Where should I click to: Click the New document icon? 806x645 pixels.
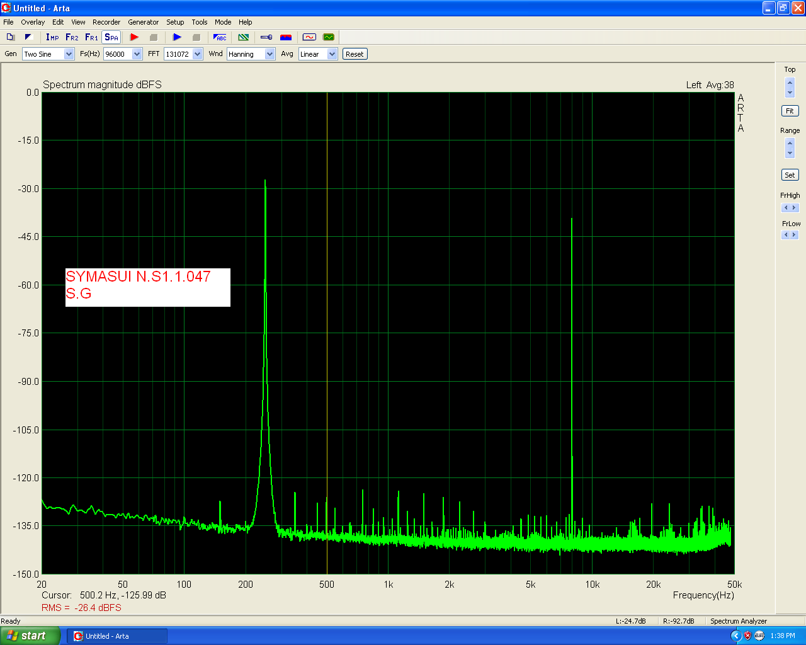click(x=10, y=37)
